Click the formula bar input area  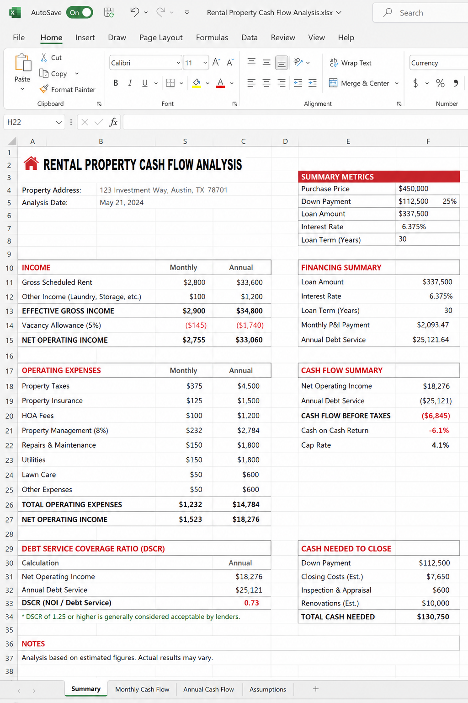click(295, 122)
